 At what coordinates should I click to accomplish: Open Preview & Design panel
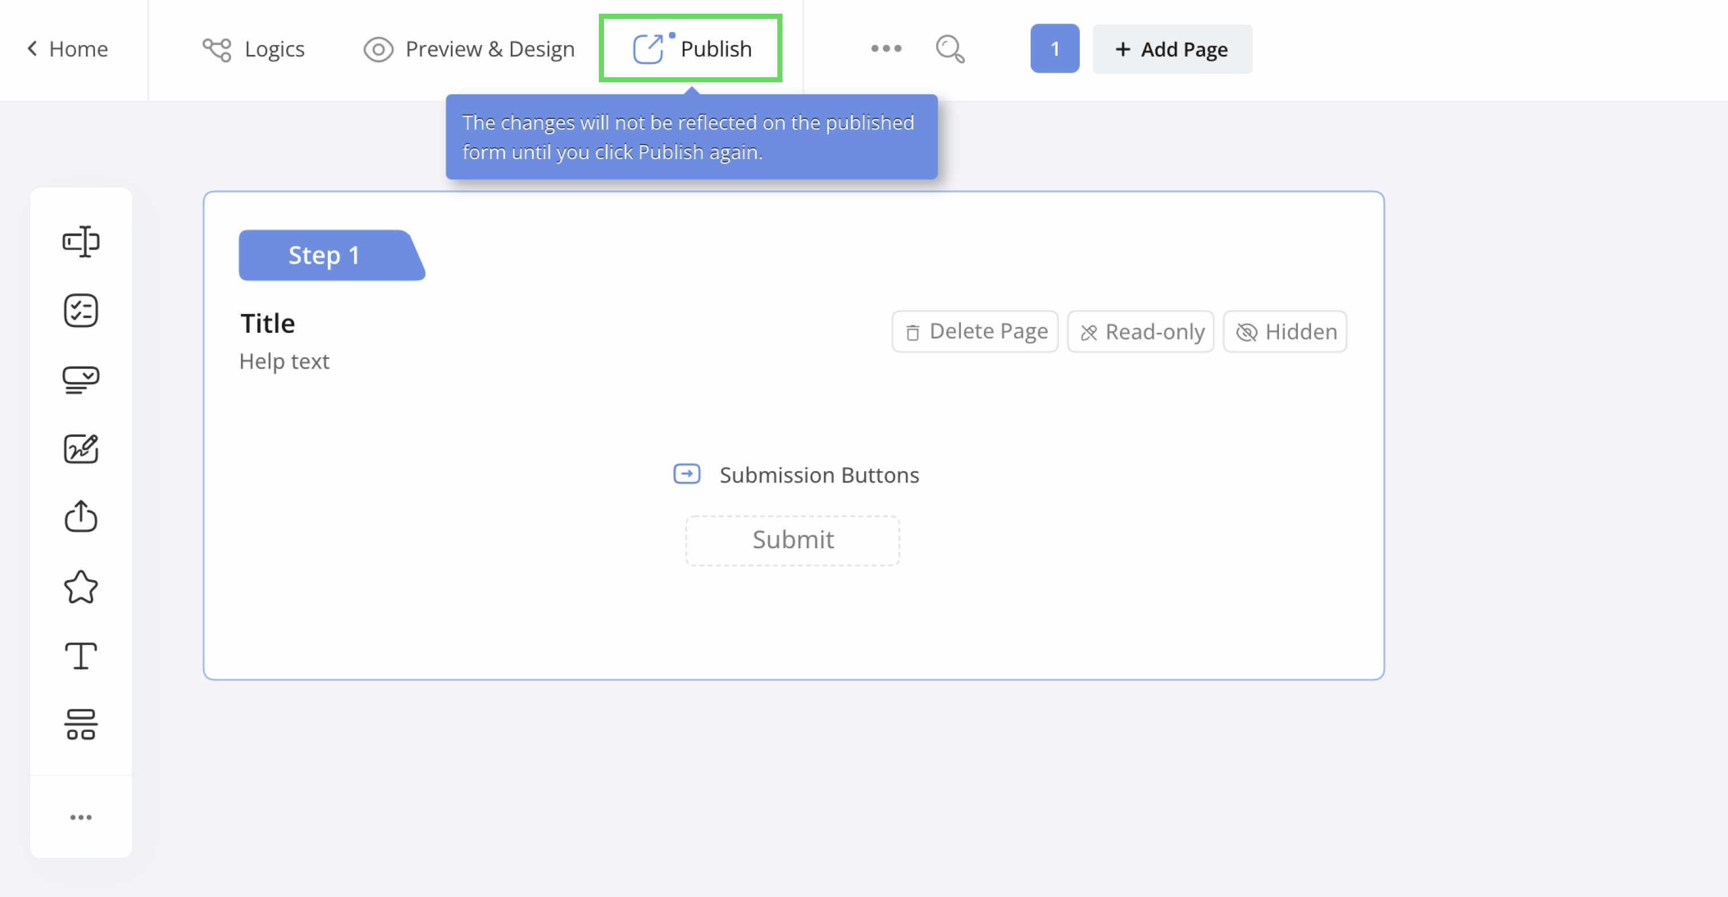(470, 48)
